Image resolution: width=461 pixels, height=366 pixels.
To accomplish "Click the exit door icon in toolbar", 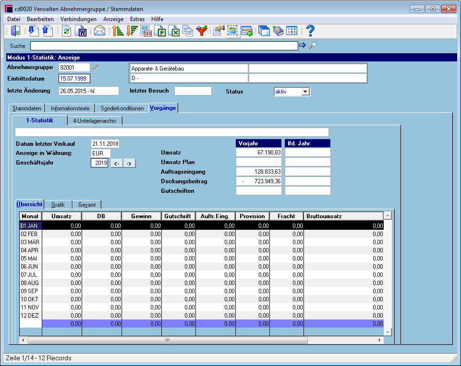I will point(15,31).
